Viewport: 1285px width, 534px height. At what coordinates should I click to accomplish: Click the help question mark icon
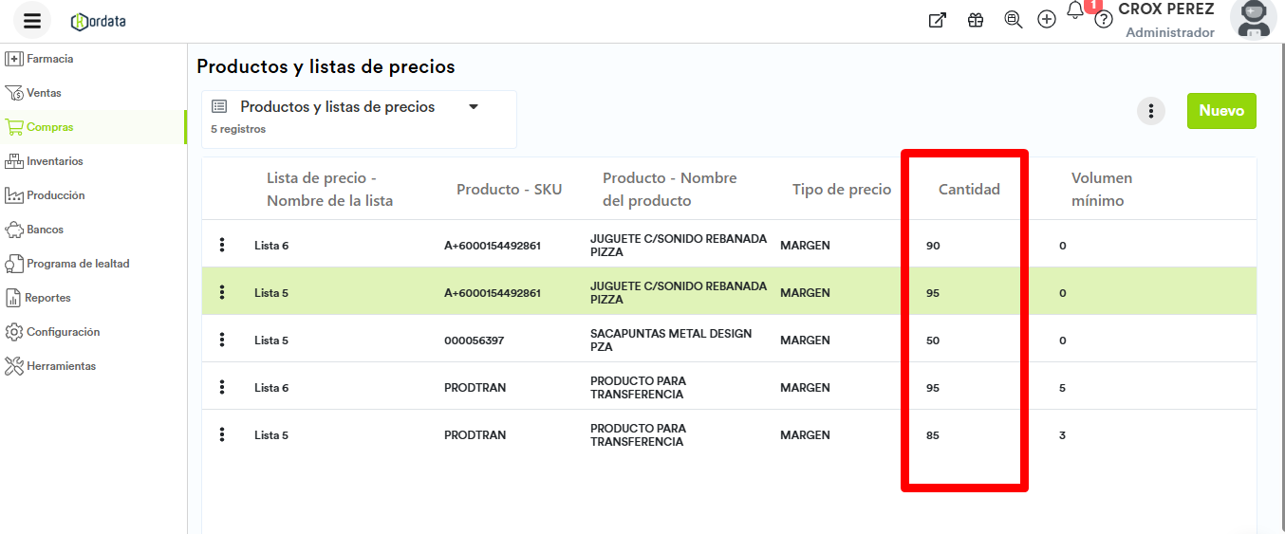(x=1103, y=20)
